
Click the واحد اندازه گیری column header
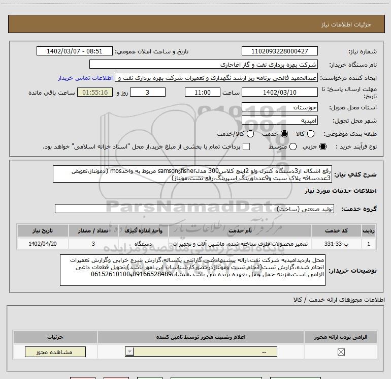click(143, 230)
